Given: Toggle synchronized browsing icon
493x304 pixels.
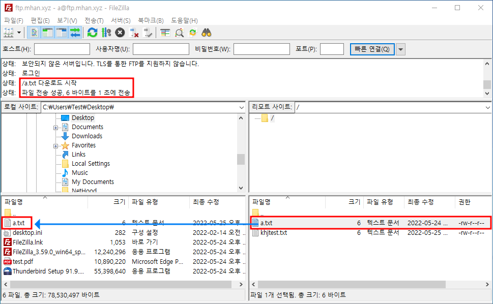Looking at the screenshot, I should 193,33.
